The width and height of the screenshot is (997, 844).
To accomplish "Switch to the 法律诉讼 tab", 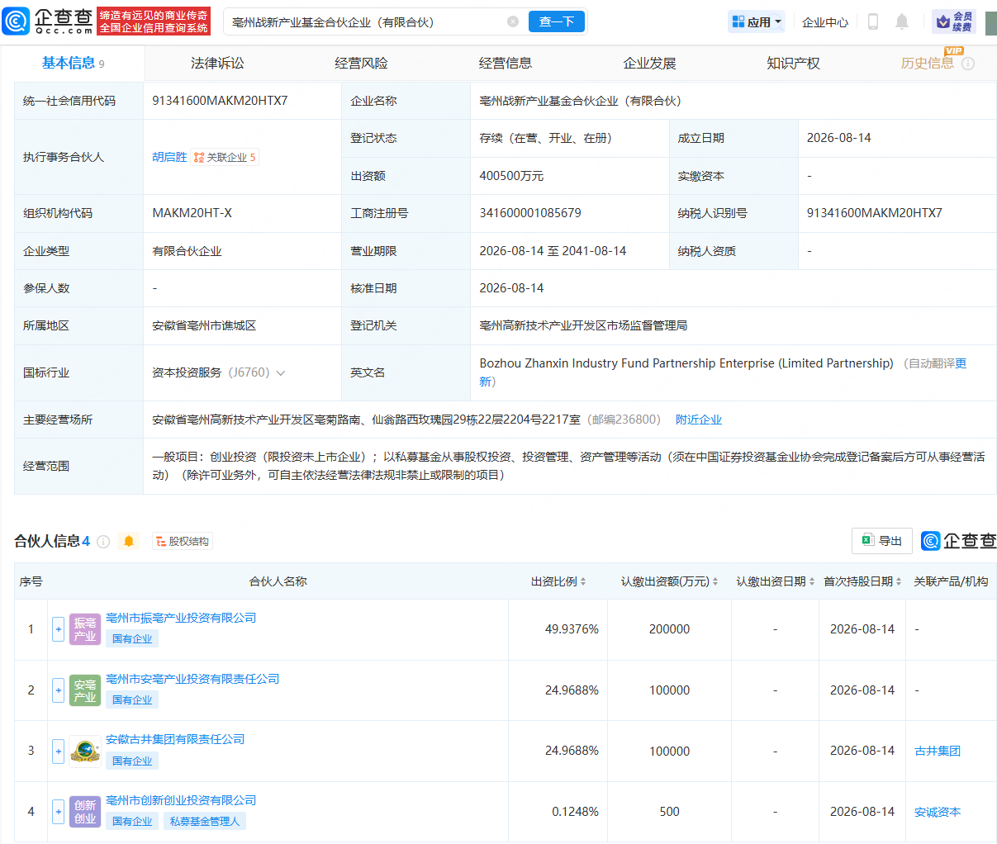I will tap(217, 63).
